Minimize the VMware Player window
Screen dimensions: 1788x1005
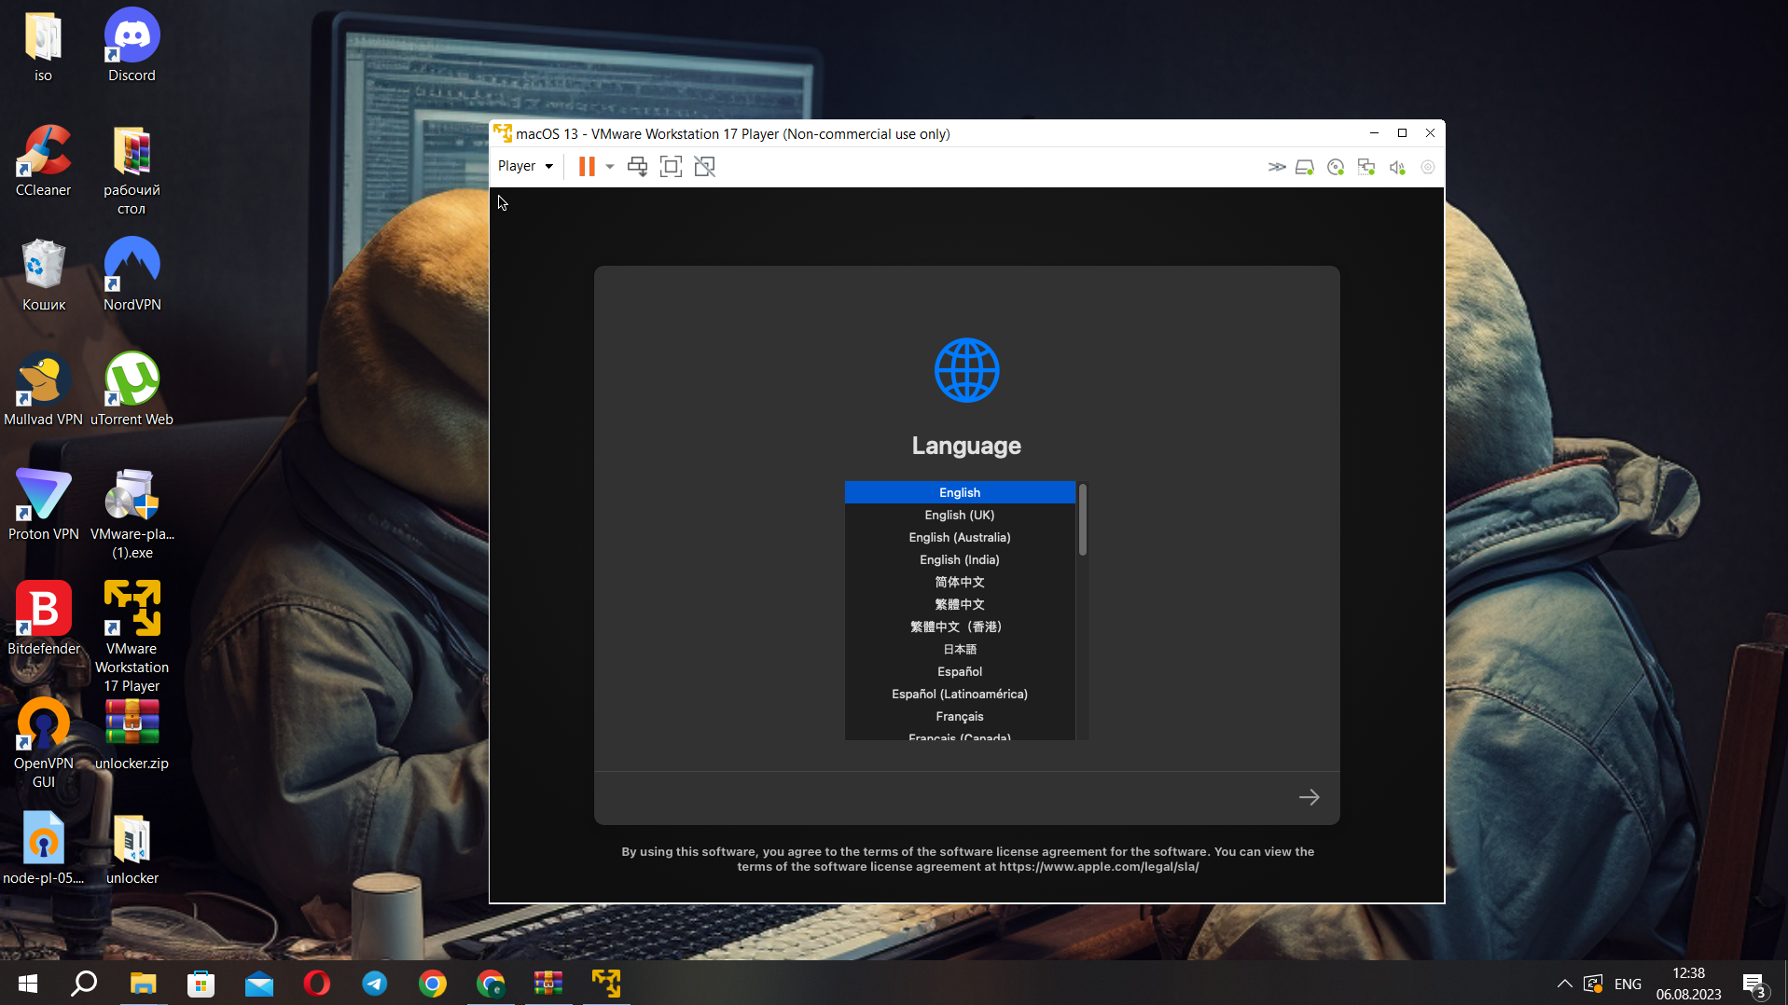tap(1374, 133)
